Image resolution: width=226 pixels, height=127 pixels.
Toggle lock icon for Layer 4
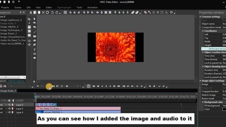click(x=13, y=112)
